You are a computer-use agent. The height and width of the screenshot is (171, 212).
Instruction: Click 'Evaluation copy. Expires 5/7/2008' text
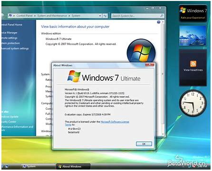pyautogui.click(x=87, y=114)
